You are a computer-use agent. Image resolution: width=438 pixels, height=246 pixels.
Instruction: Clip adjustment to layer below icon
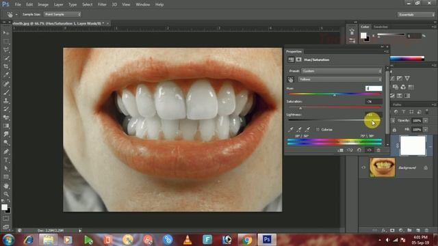pyautogui.click(x=340, y=150)
